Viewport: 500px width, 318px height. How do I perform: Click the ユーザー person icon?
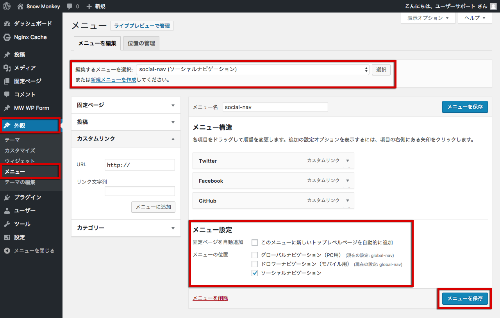[x=7, y=211]
